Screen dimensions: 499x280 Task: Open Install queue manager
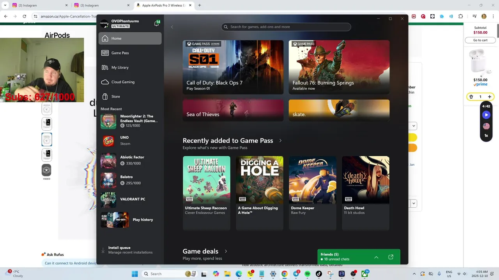(x=130, y=250)
